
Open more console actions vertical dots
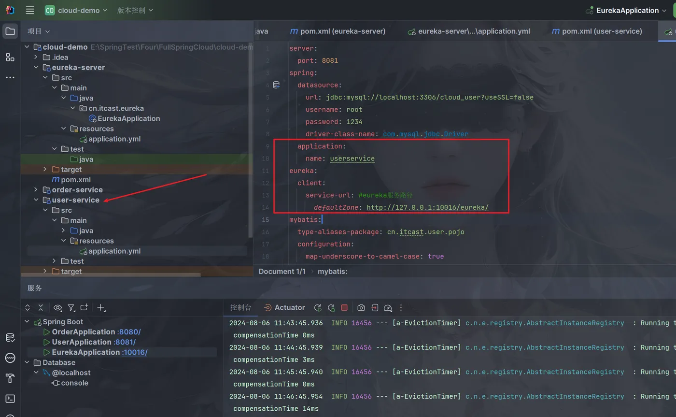click(x=401, y=307)
